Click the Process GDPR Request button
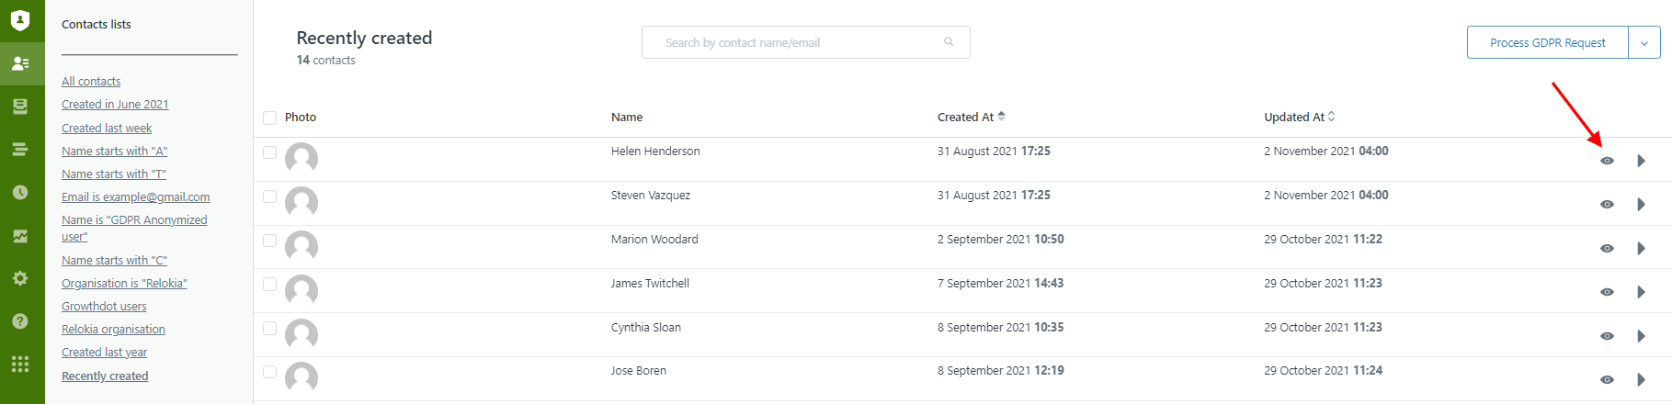1672x404 pixels. (x=1547, y=43)
